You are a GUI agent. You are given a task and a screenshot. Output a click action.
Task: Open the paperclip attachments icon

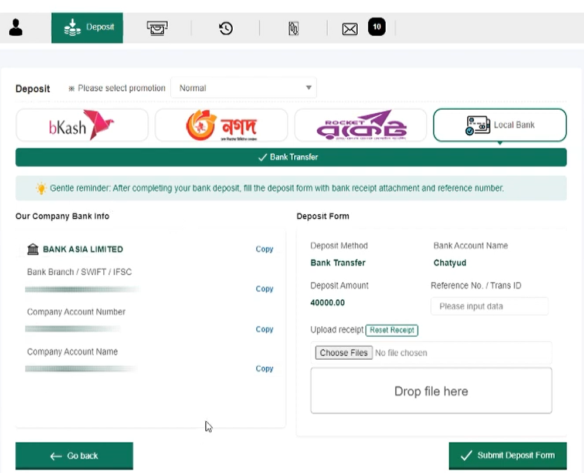pyautogui.click(x=294, y=28)
